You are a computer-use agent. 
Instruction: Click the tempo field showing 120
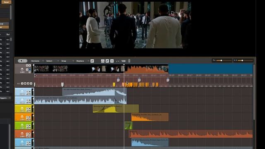[123, 61]
